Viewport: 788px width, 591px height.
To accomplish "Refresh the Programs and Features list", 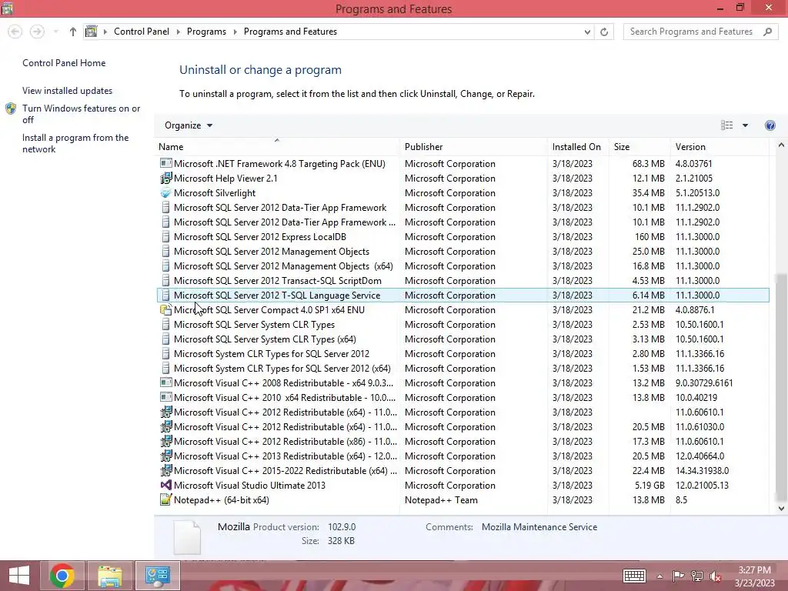I will coord(604,32).
